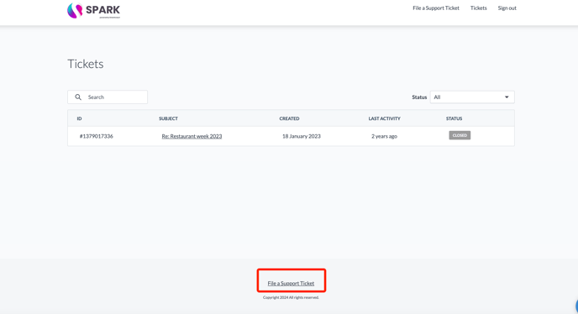Click the CLOSED status badge

pyautogui.click(x=460, y=135)
